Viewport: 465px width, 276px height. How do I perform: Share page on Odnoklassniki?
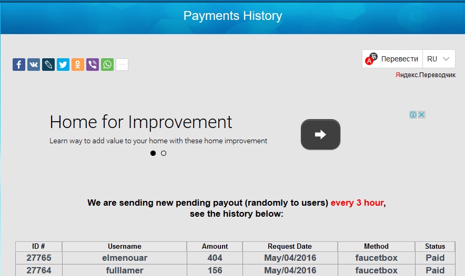[x=78, y=65]
